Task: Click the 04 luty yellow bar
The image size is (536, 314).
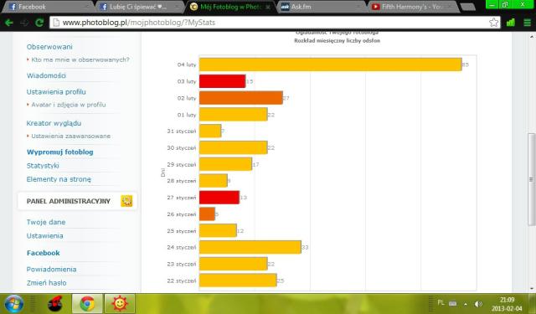Action: click(x=331, y=64)
